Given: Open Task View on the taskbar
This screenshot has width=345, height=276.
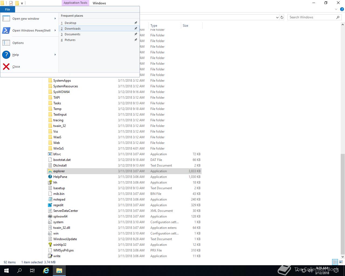Looking at the screenshot, I should 32,271.
